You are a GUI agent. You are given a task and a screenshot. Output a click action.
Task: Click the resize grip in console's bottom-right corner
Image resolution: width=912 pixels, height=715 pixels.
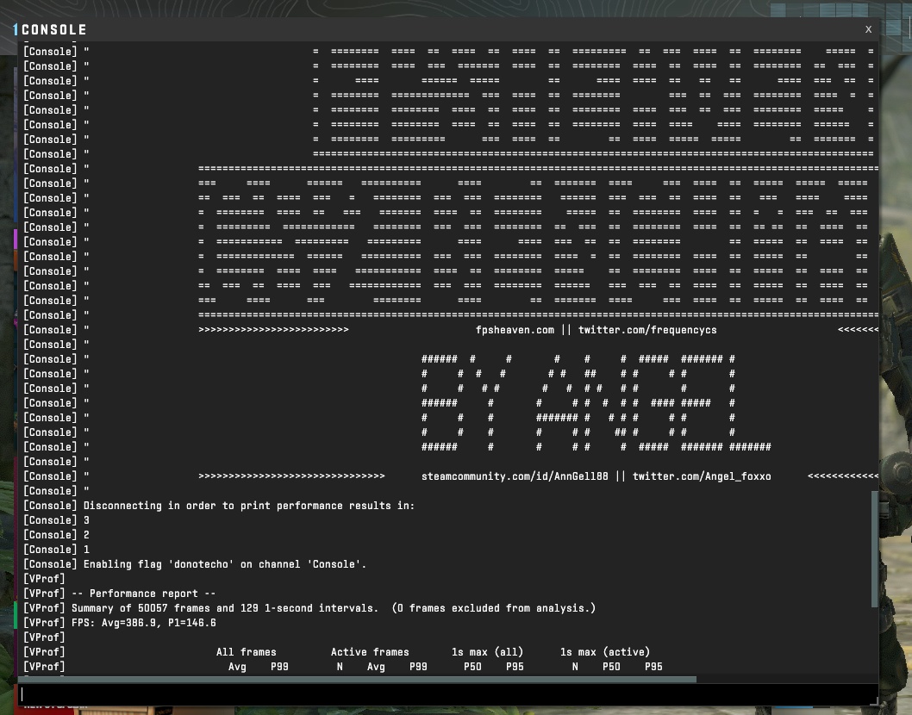(x=874, y=701)
